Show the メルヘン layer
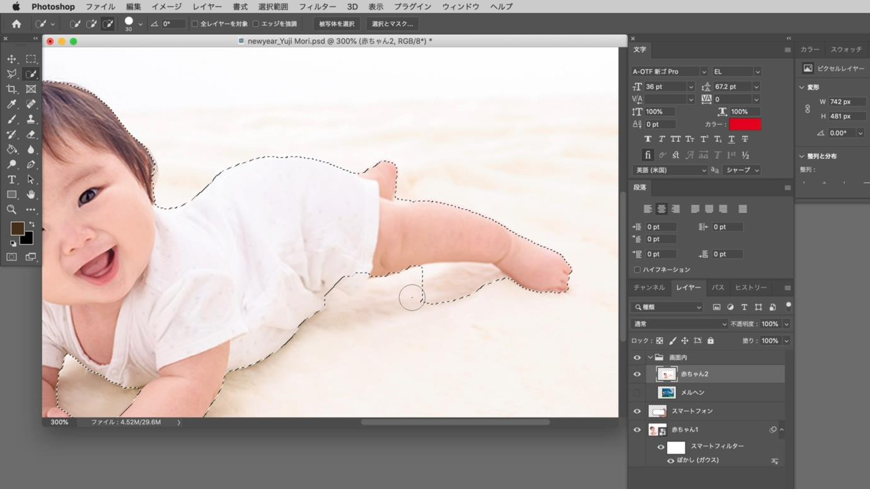 tap(637, 393)
